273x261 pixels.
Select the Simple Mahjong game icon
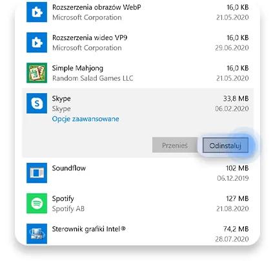(37, 73)
